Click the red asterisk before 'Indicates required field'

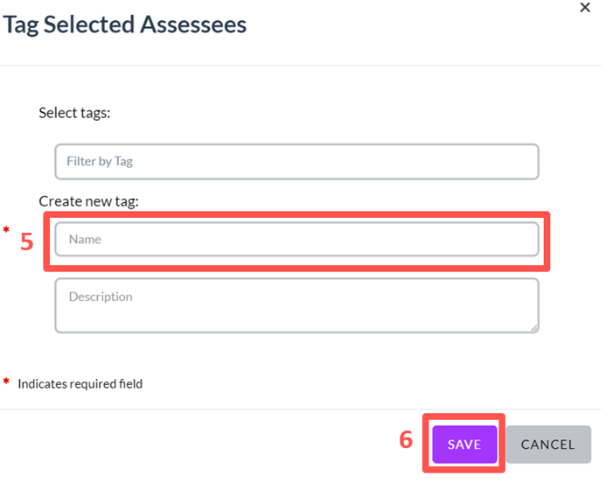(x=6, y=381)
